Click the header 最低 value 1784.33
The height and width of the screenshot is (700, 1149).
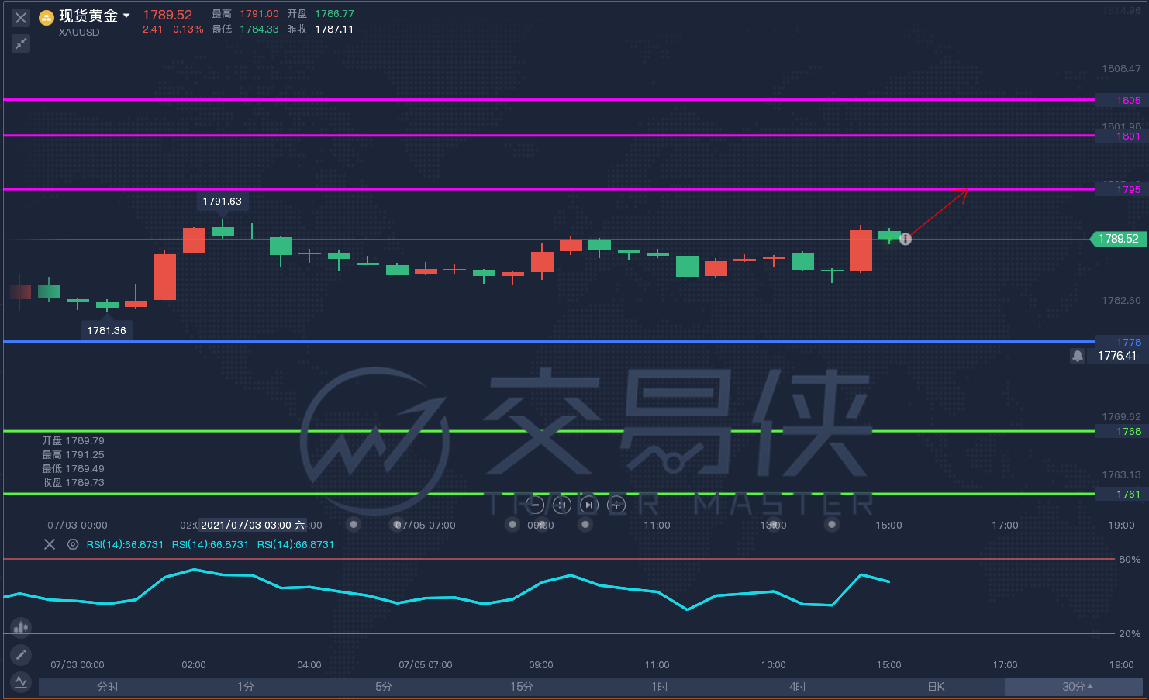point(259,29)
